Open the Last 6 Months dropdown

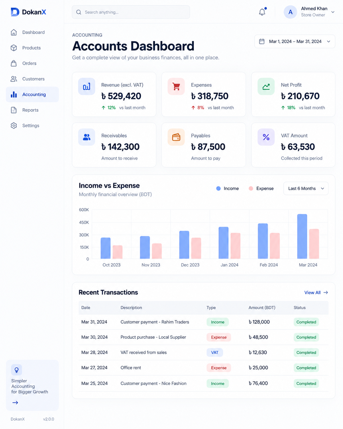[x=306, y=188]
